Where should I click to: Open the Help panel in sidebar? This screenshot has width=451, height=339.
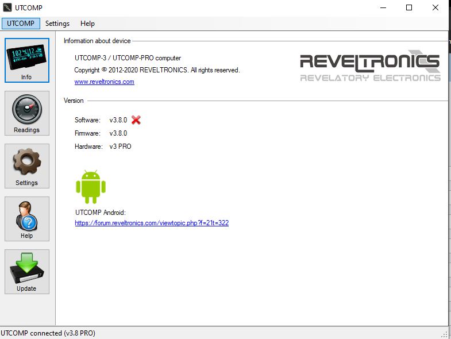(x=27, y=219)
